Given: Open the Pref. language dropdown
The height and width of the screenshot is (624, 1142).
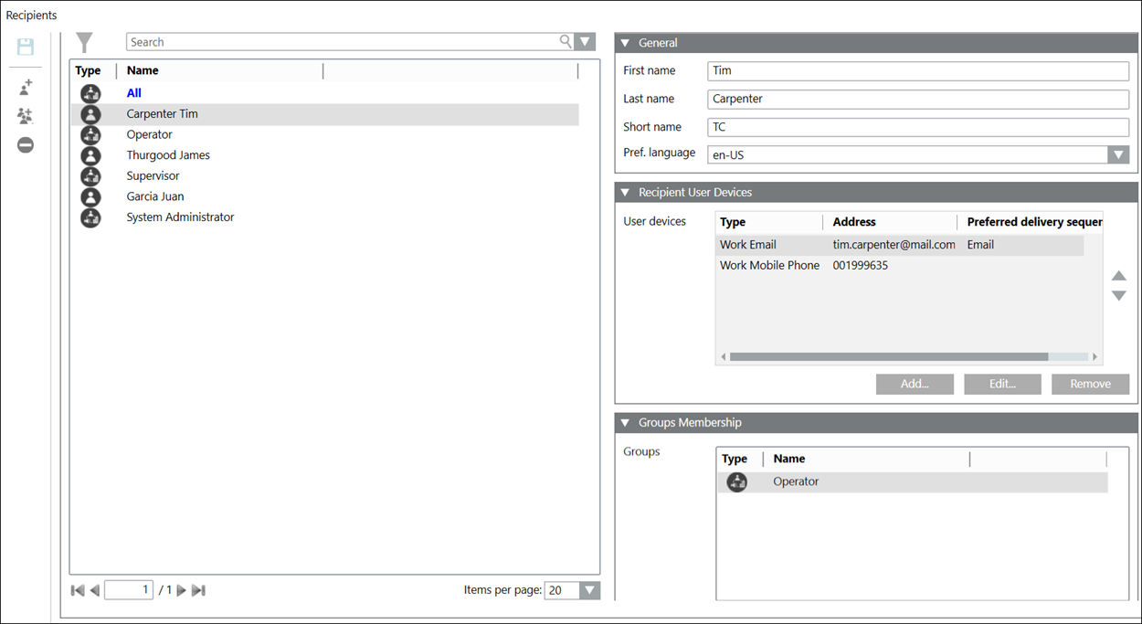Looking at the screenshot, I should [1118, 155].
